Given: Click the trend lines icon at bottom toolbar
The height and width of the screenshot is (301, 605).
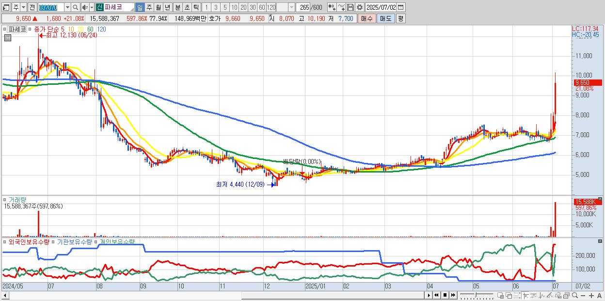Looking at the screenshot, I should 550,295.
